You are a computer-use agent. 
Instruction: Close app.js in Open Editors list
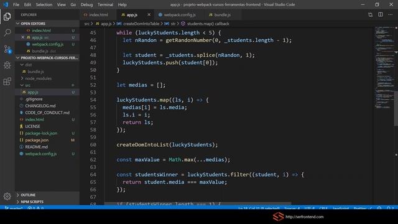tap(22, 37)
